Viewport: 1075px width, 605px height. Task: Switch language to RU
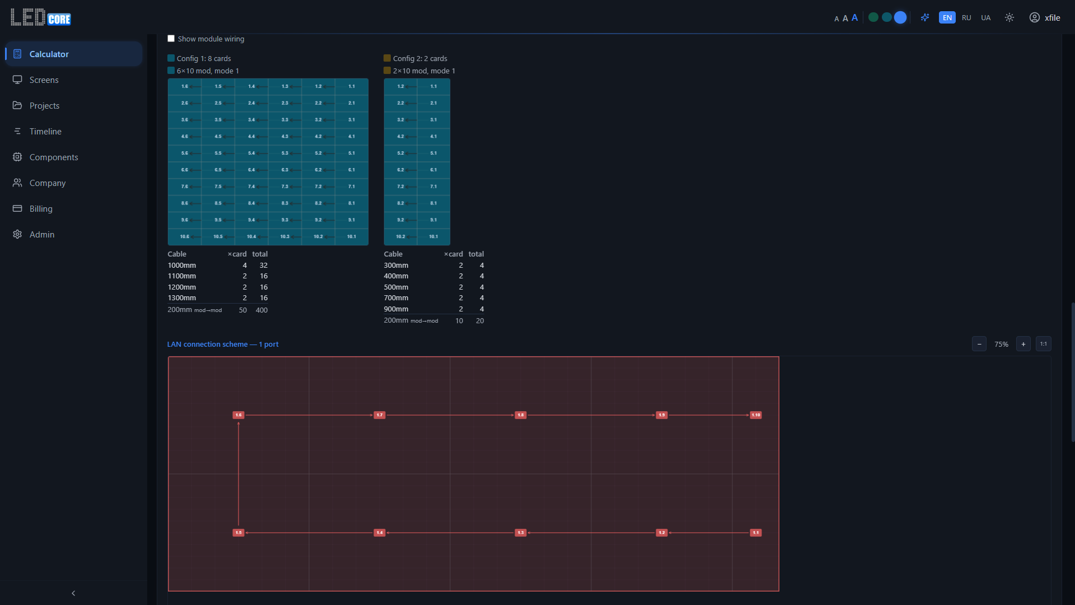966,17
